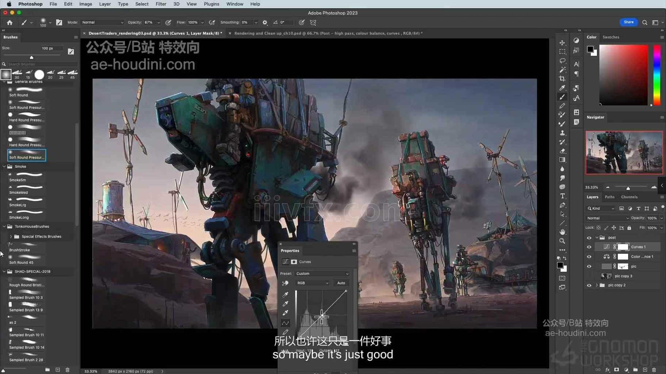This screenshot has height=374, width=666.
Task: Add layer mask from Layers footer
Action: pyautogui.click(x=617, y=370)
